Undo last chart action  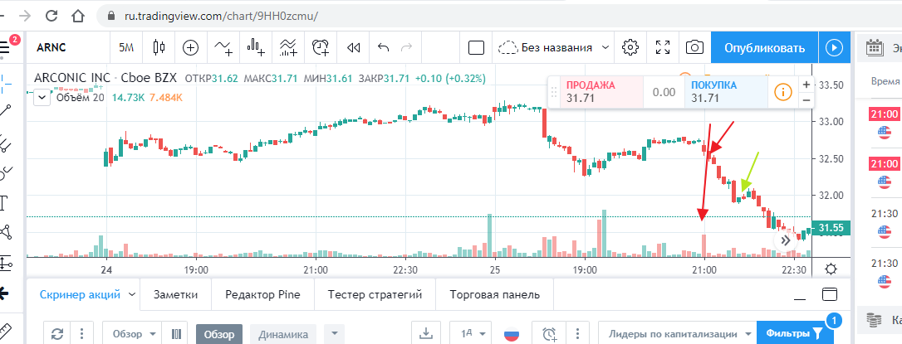point(383,47)
